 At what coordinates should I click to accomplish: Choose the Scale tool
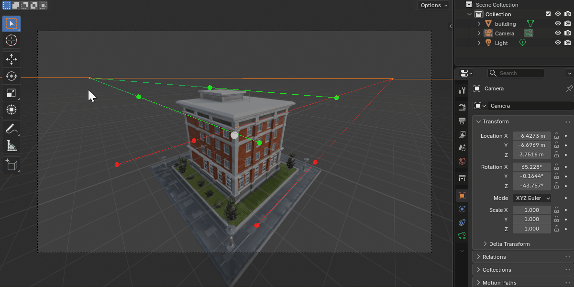pos(11,93)
